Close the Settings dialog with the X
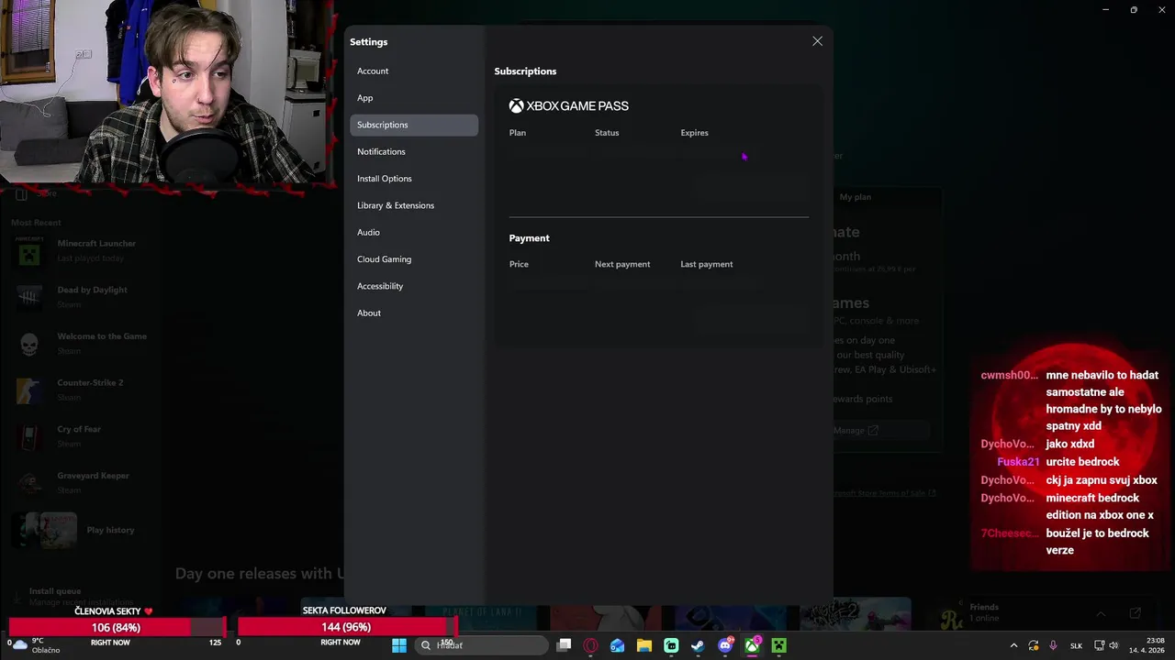Viewport: 1175px width, 660px height. [817, 41]
